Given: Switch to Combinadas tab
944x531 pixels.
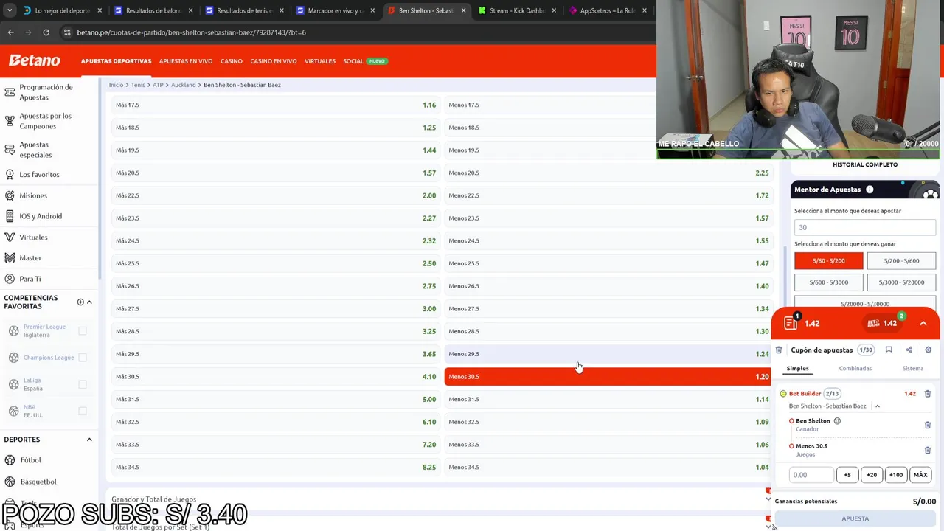Looking at the screenshot, I should point(855,368).
